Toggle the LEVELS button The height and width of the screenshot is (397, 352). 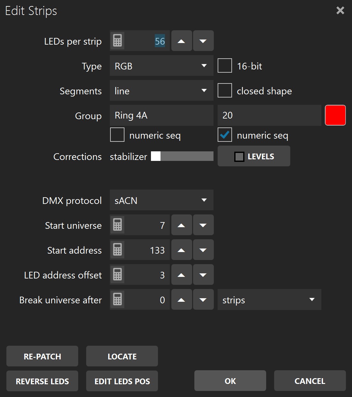[254, 156]
